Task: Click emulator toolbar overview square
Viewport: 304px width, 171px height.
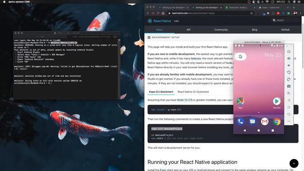Action: click(x=289, y=114)
